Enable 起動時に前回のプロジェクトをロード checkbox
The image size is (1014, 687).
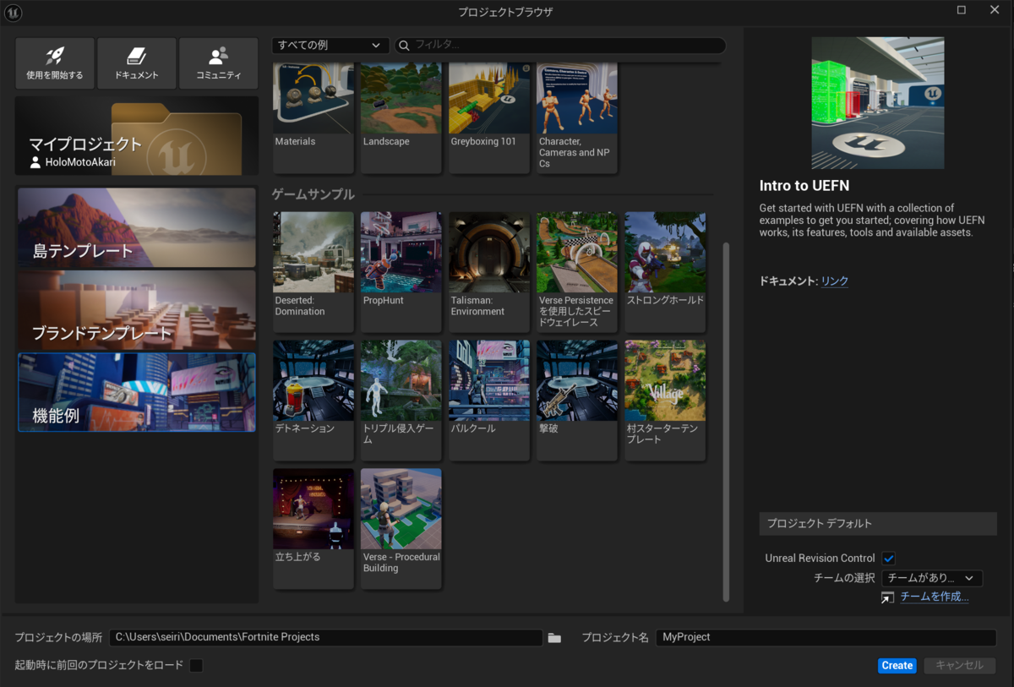point(196,666)
